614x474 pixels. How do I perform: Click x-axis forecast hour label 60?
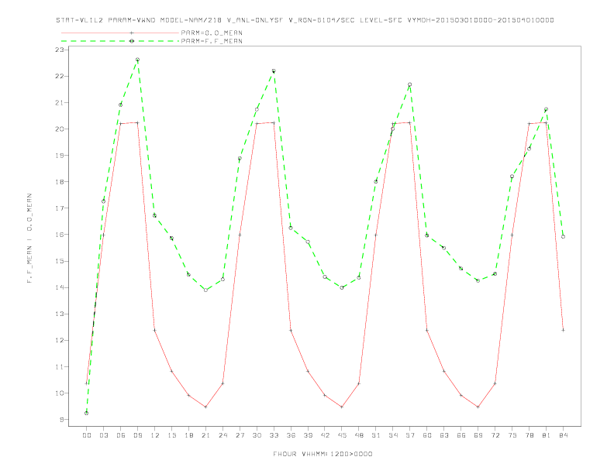pyautogui.click(x=427, y=435)
